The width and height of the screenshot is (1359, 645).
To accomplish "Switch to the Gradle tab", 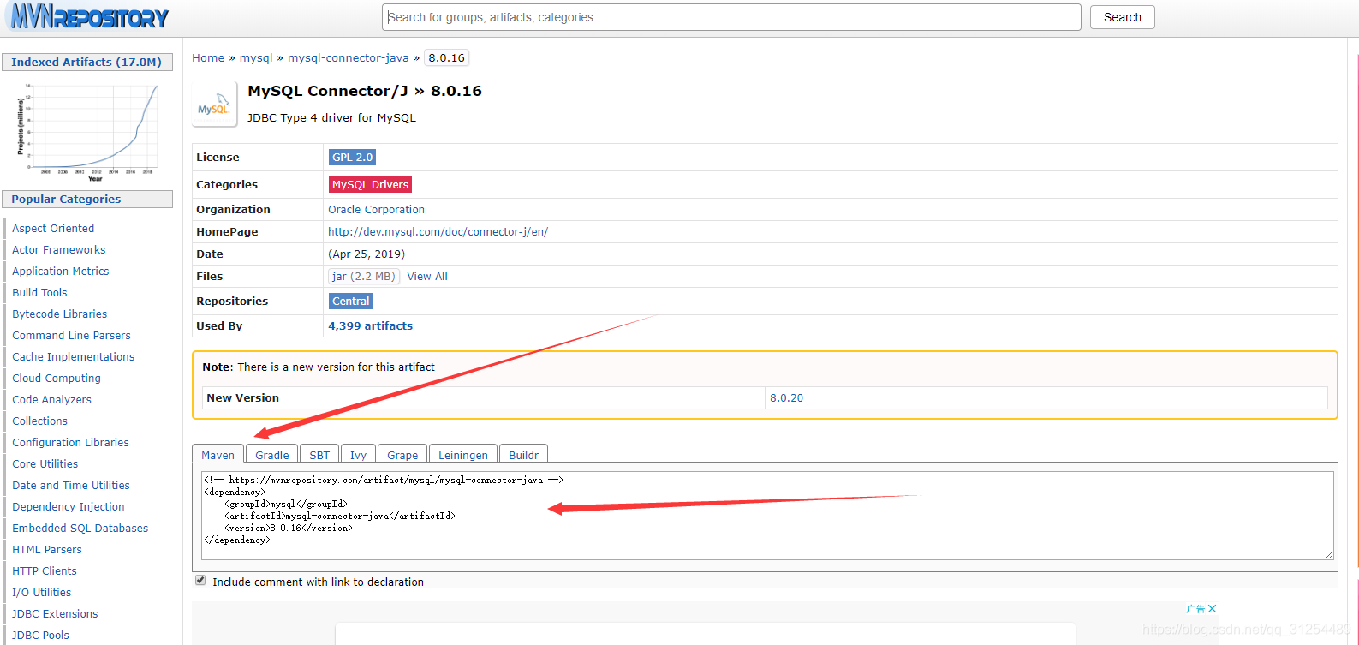I will (272, 455).
